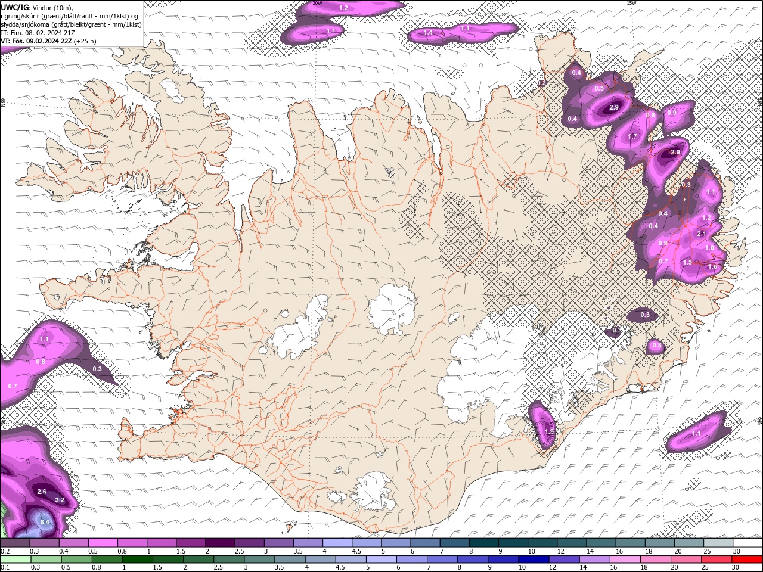Viewport: 763px width, 572px height.
Task: Click the 3.2 precipitation value label
Action: click(x=60, y=500)
